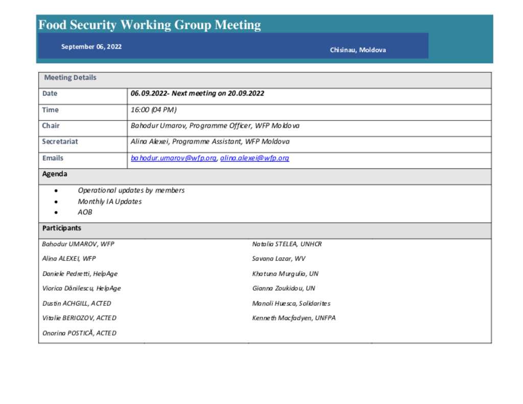Click the 'Date' row label
Image resolution: width=523 pixels, height=404 pixels.
50,93
